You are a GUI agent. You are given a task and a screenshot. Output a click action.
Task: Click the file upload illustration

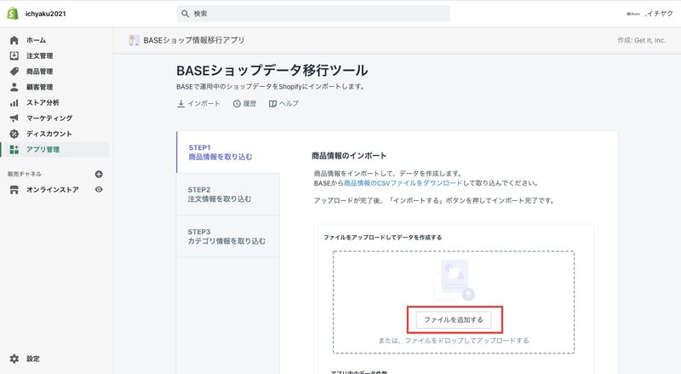454,280
